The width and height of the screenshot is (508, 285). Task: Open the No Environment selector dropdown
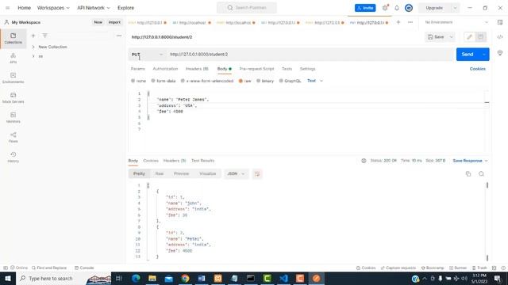tap(456, 22)
